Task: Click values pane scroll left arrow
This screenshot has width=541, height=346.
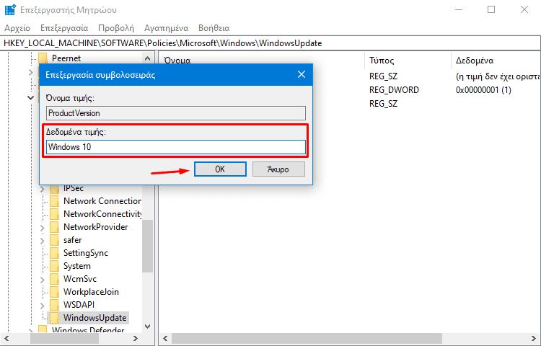Action: point(165,338)
